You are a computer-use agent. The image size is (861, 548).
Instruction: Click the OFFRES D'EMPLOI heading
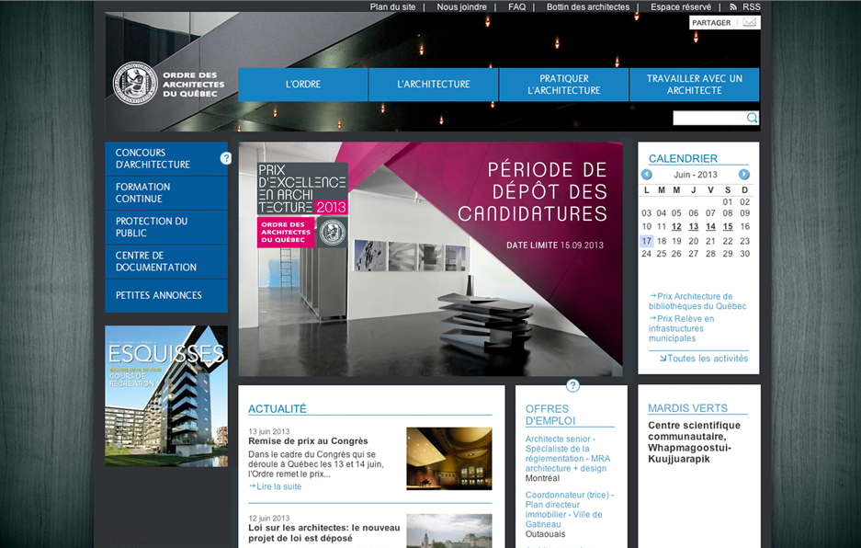550,415
